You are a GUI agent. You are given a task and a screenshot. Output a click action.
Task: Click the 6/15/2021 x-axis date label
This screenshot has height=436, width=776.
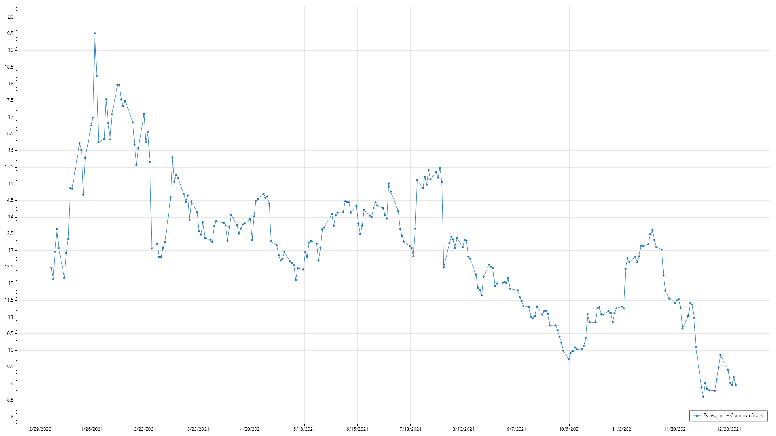coord(357,429)
